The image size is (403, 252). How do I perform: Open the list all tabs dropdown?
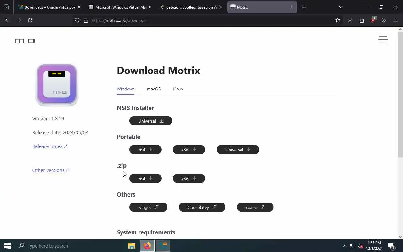pos(341,7)
